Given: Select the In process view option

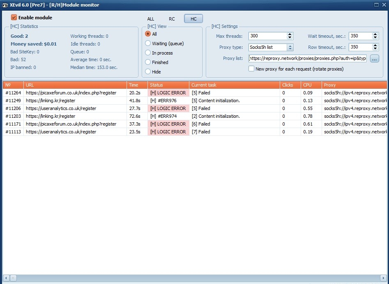Looking at the screenshot, I should point(148,53).
